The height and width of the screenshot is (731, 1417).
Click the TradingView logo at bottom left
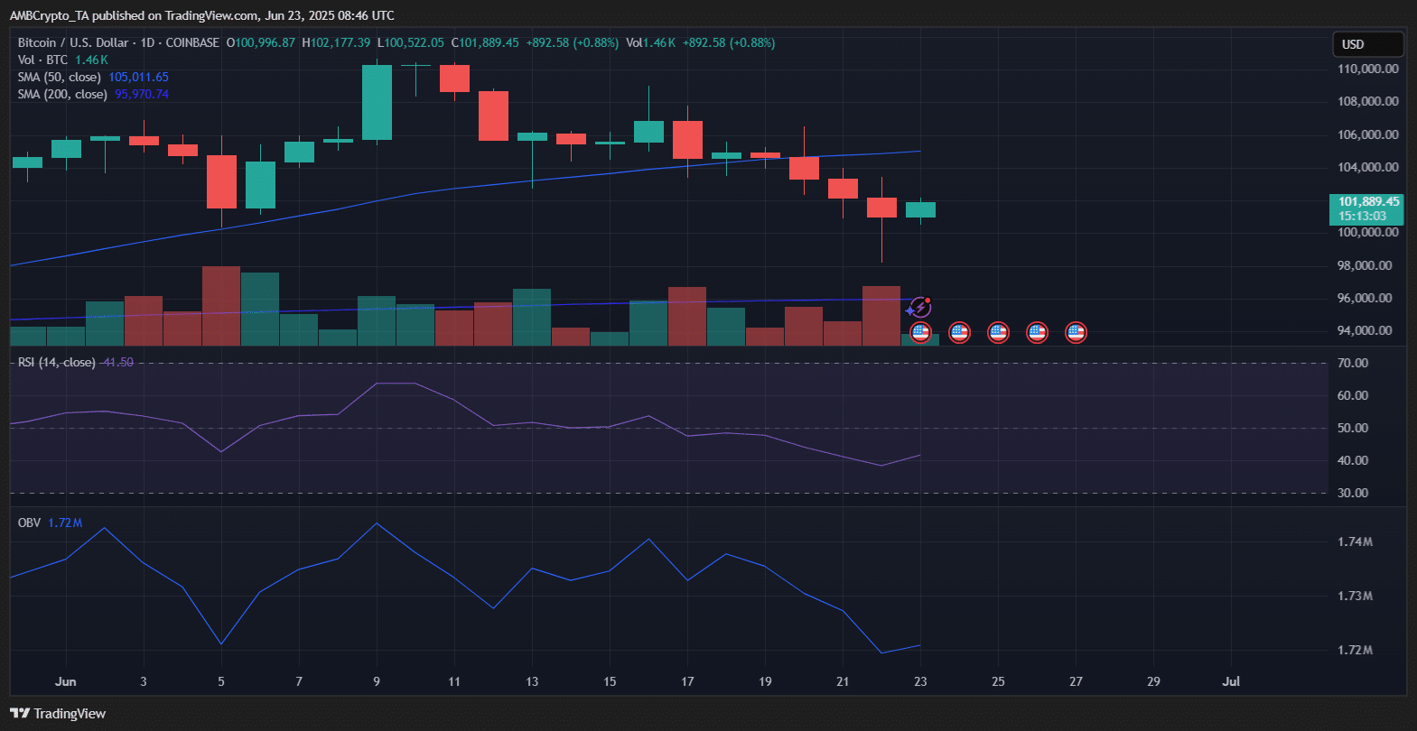58,714
